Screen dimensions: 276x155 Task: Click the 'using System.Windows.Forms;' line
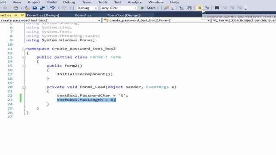point(60,40)
